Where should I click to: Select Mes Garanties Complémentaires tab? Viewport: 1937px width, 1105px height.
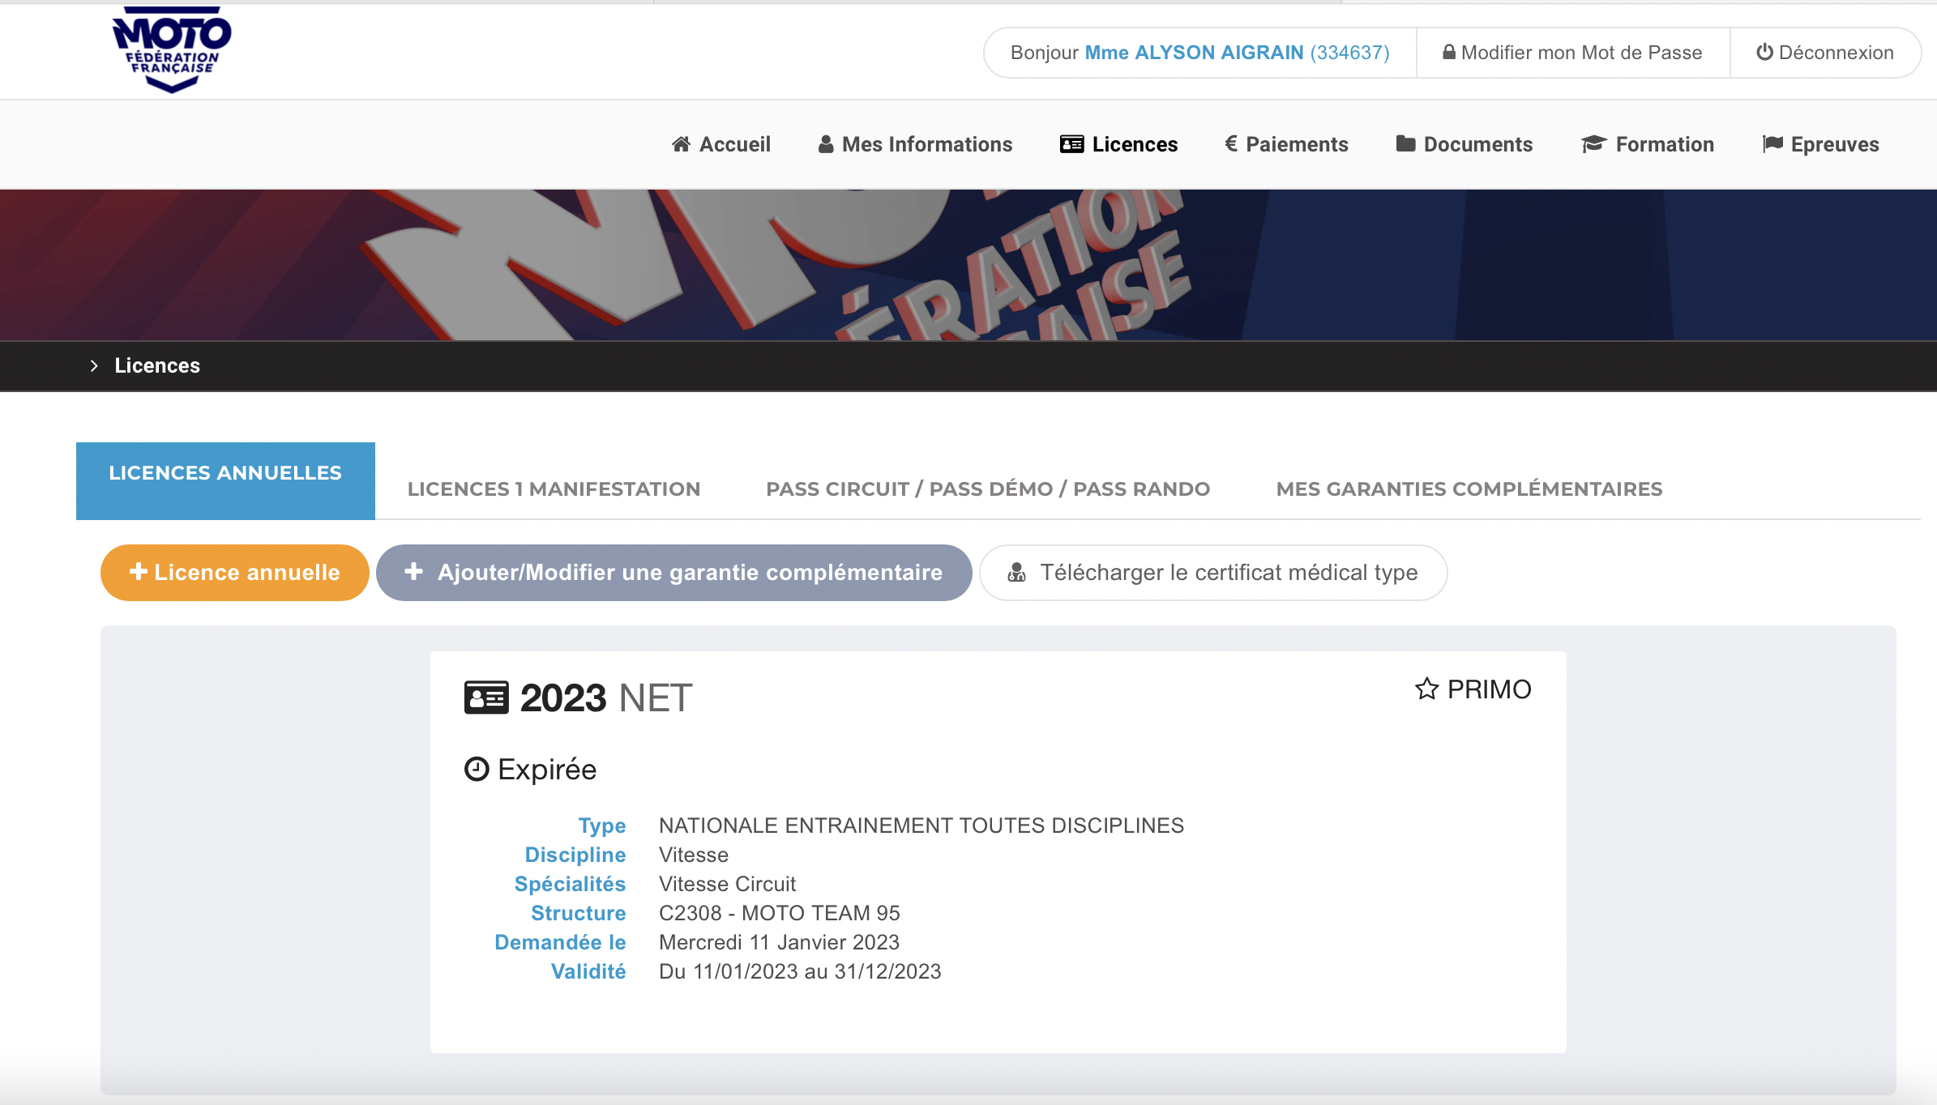1469,489
